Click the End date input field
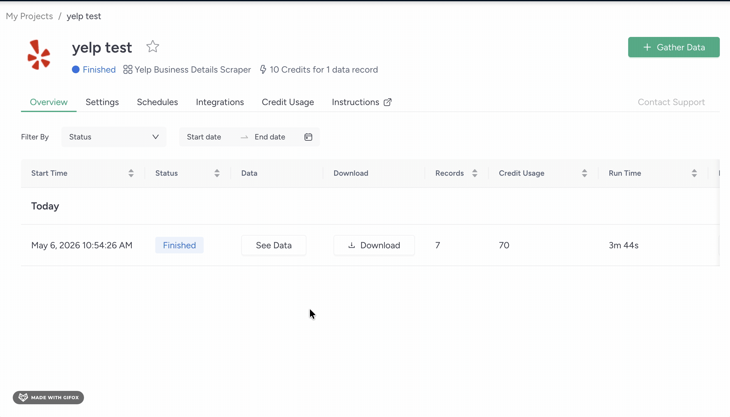 click(270, 137)
